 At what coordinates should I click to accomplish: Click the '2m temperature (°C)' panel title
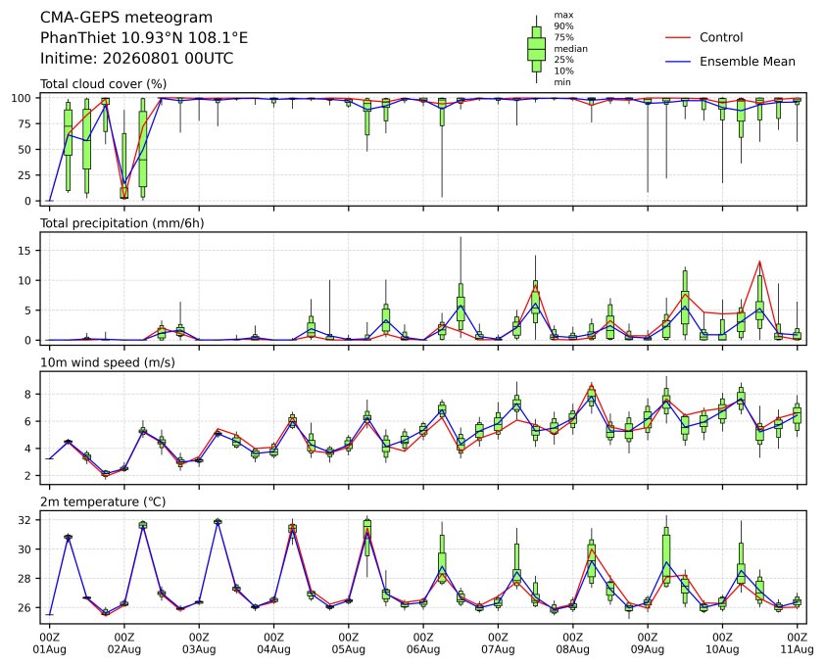click(103, 501)
